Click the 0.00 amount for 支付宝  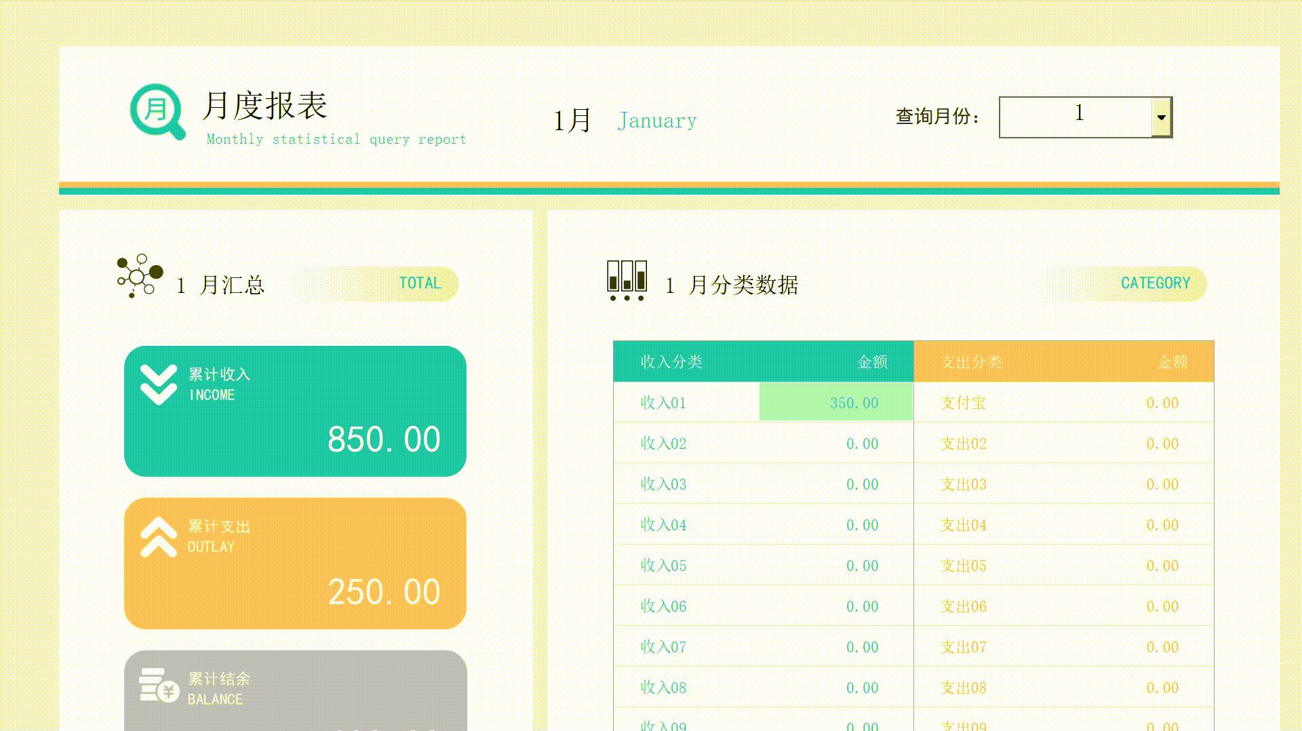pos(1162,403)
